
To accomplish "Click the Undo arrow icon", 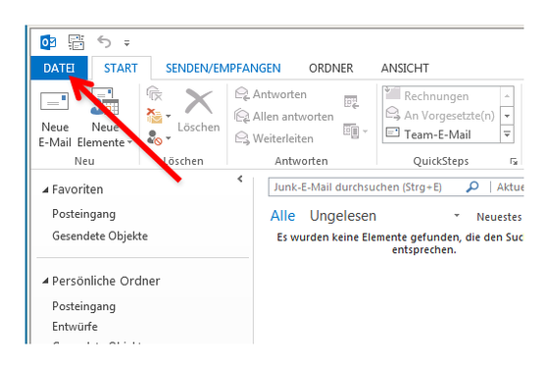I will 104,42.
